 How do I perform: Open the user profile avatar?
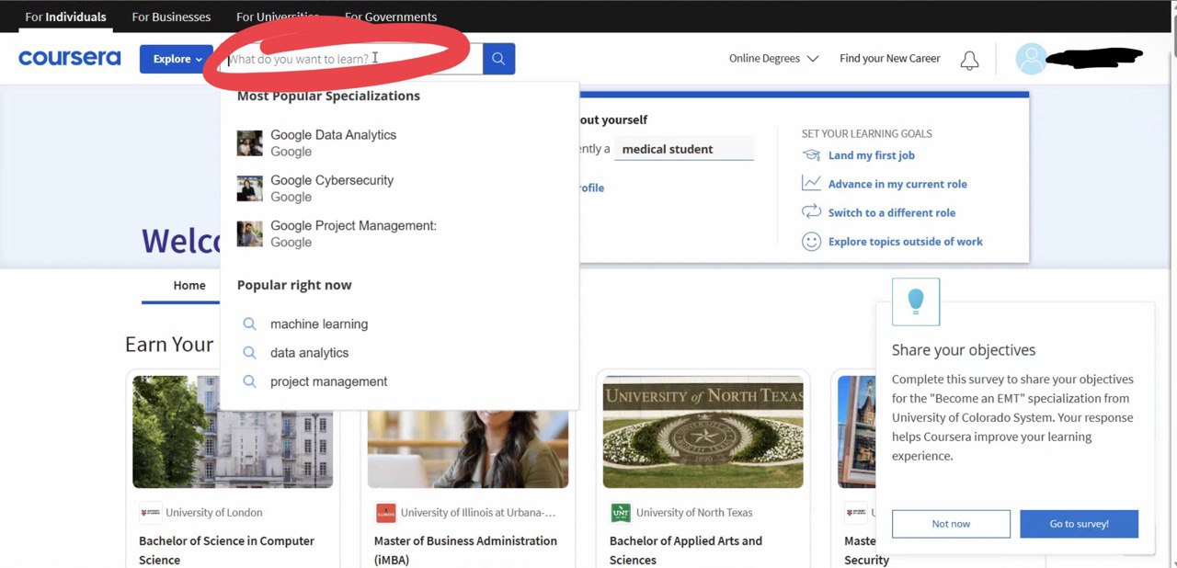point(1032,59)
